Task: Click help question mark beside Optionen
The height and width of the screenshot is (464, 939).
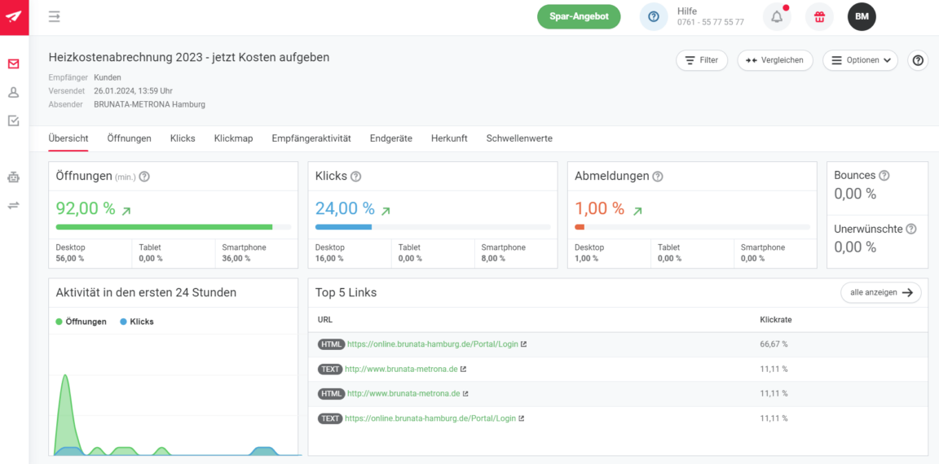Action: pyautogui.click(x=918, y=60)
